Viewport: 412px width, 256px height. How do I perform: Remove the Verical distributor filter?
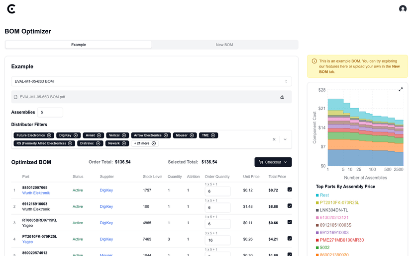click(124, 135)
